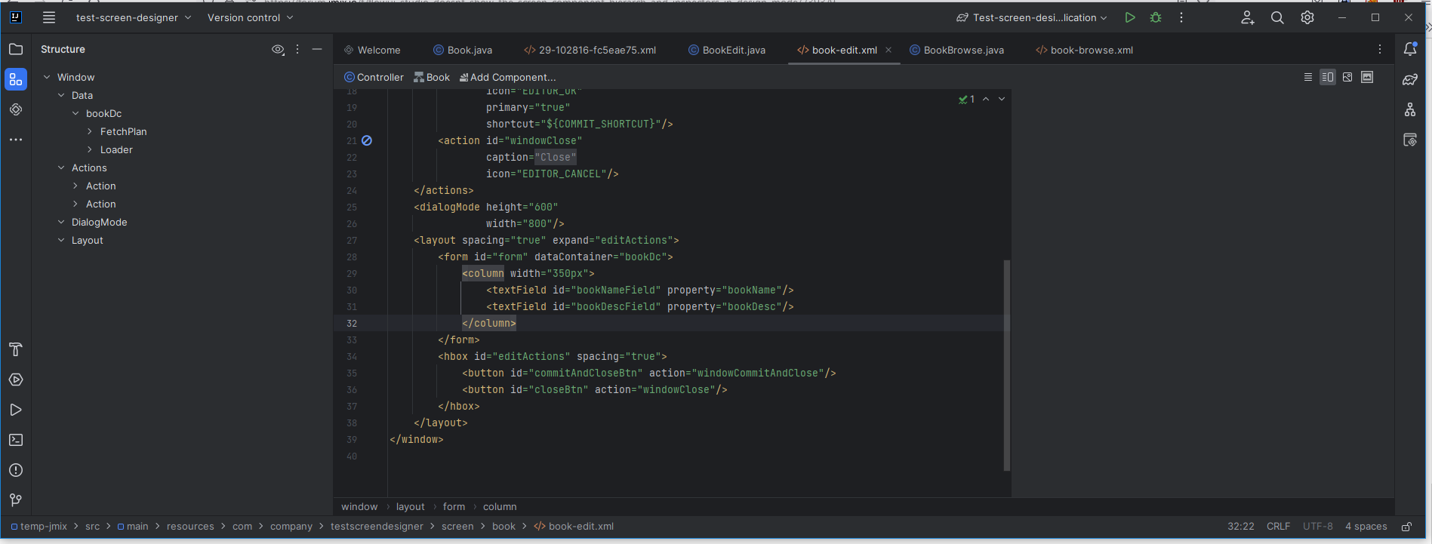This screenshot has width=1432, height=544.
Task: Open the Project tool window folder icon
Action: (x=16, y=49)
